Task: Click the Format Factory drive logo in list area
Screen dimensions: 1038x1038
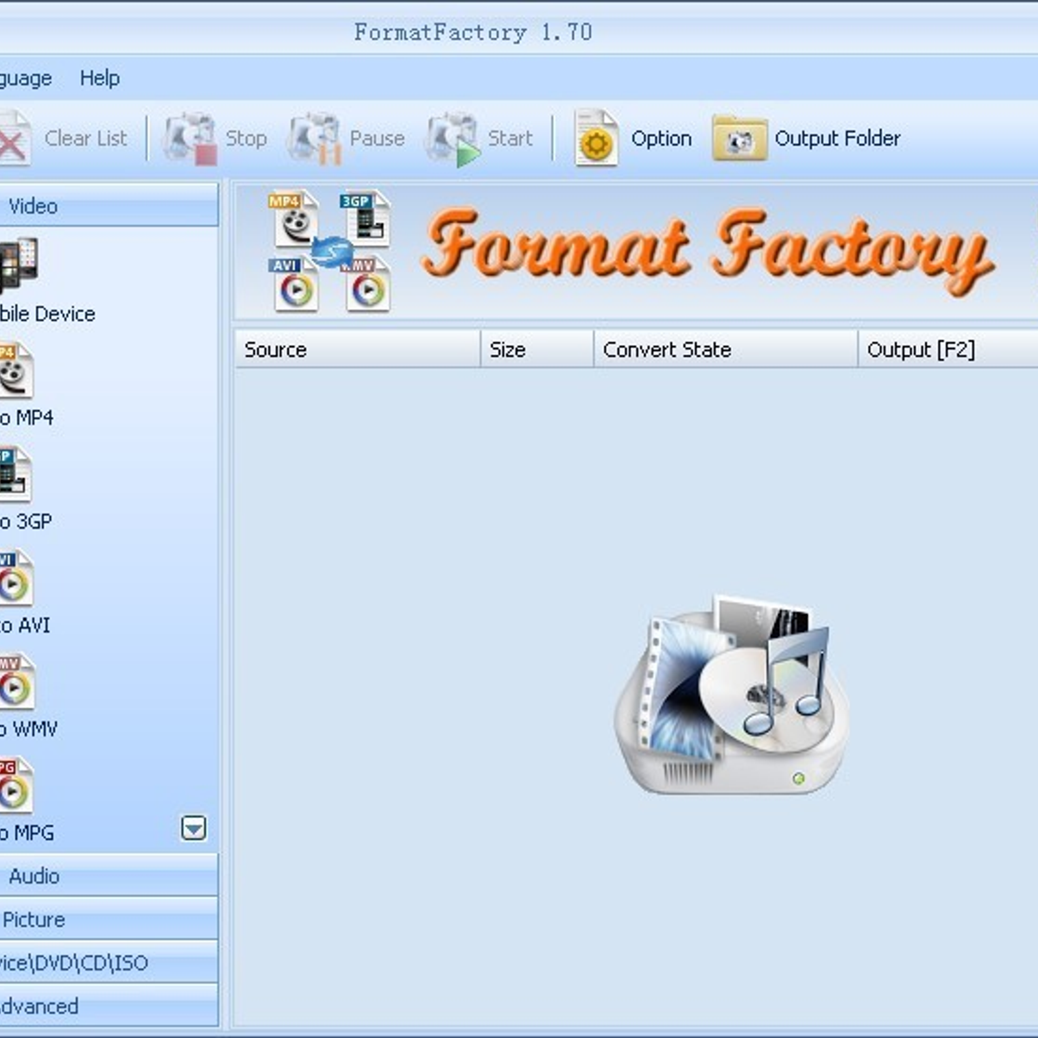Action: (x=732, y=694)
